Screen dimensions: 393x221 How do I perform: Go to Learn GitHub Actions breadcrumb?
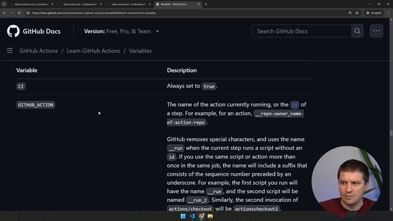click(x=93, y=51)
